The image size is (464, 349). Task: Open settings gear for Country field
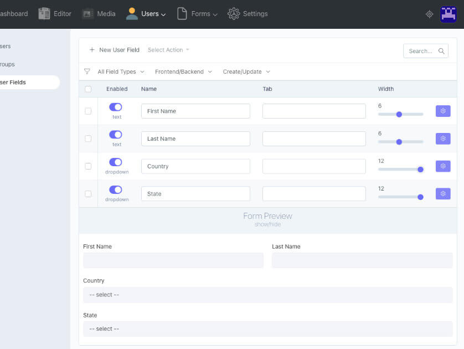443,166
